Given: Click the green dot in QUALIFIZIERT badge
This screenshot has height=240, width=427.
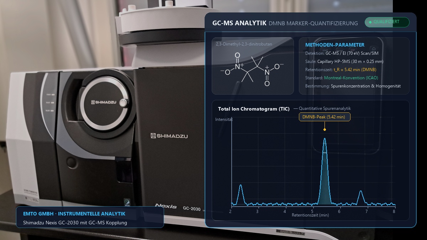Looking at the screenshot, I should (370, 22).
